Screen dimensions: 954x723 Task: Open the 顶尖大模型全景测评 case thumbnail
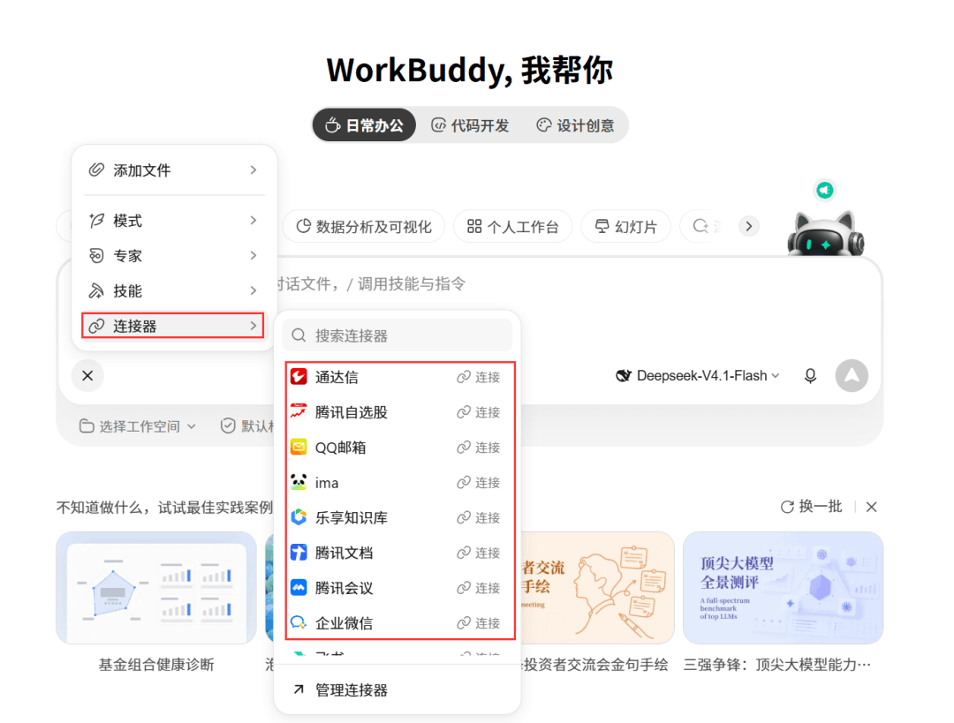pyautogui.click(x=783, y=588)
